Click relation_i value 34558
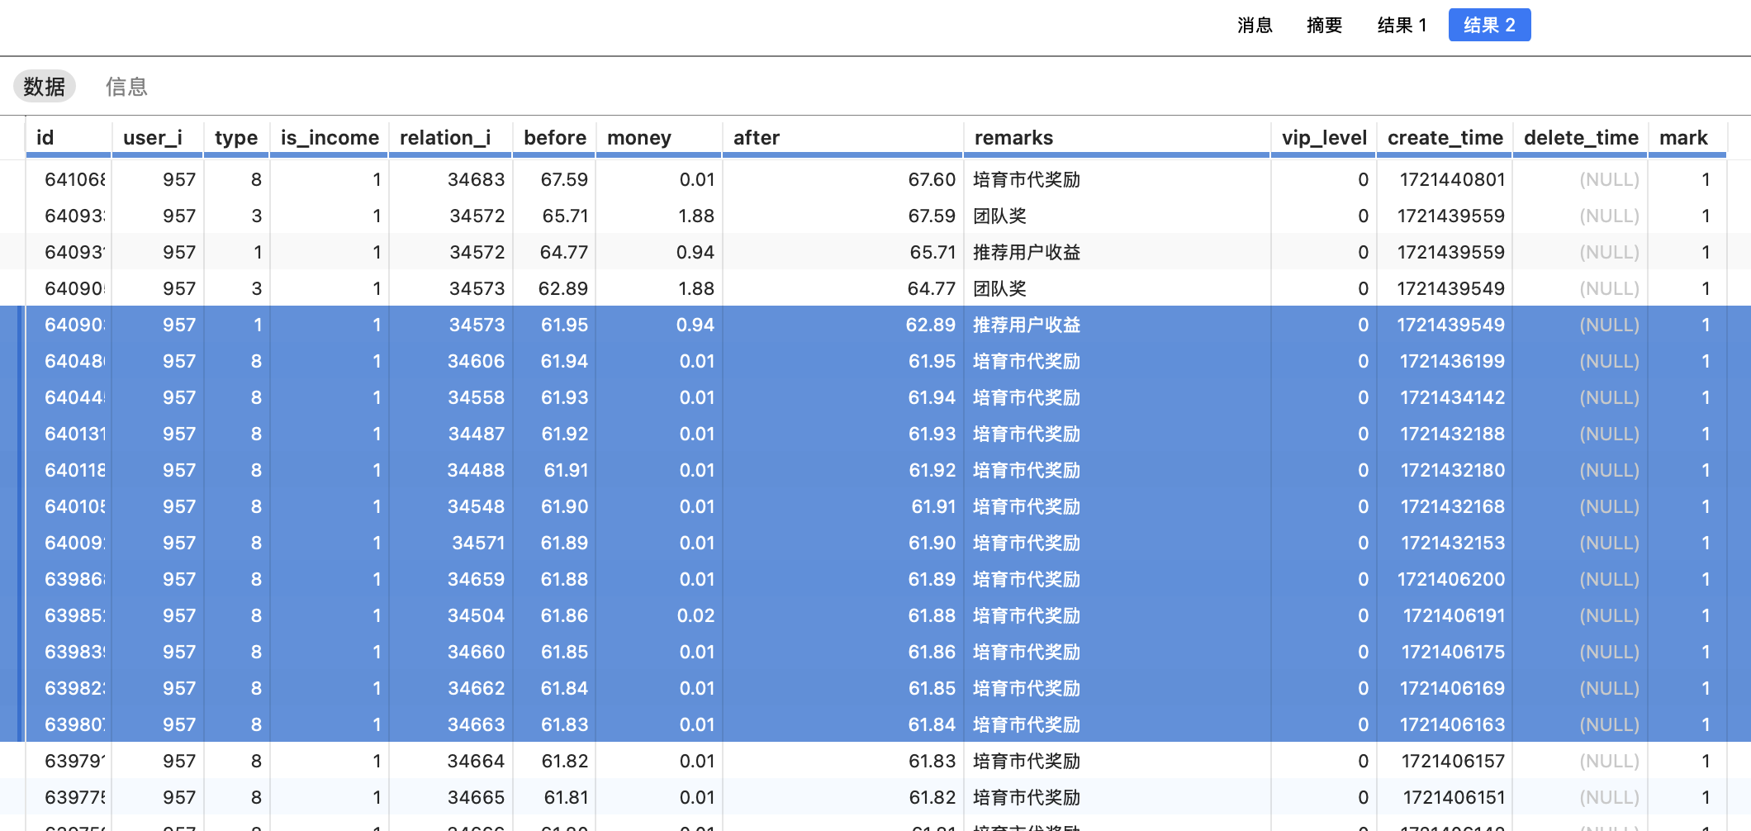Viewport: 1751px width, 831px height. [476, 398]
